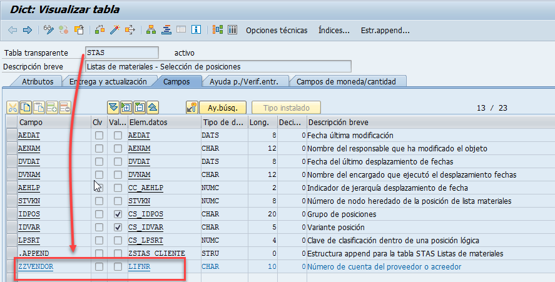Click the graphic display icon
The height and width of the screenshot is (282, 555).
(218, 30)
